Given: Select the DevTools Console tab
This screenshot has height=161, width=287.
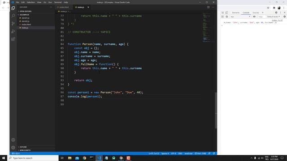Looking at the screenshot, I should pyautogui.click(x=246, y=13).
